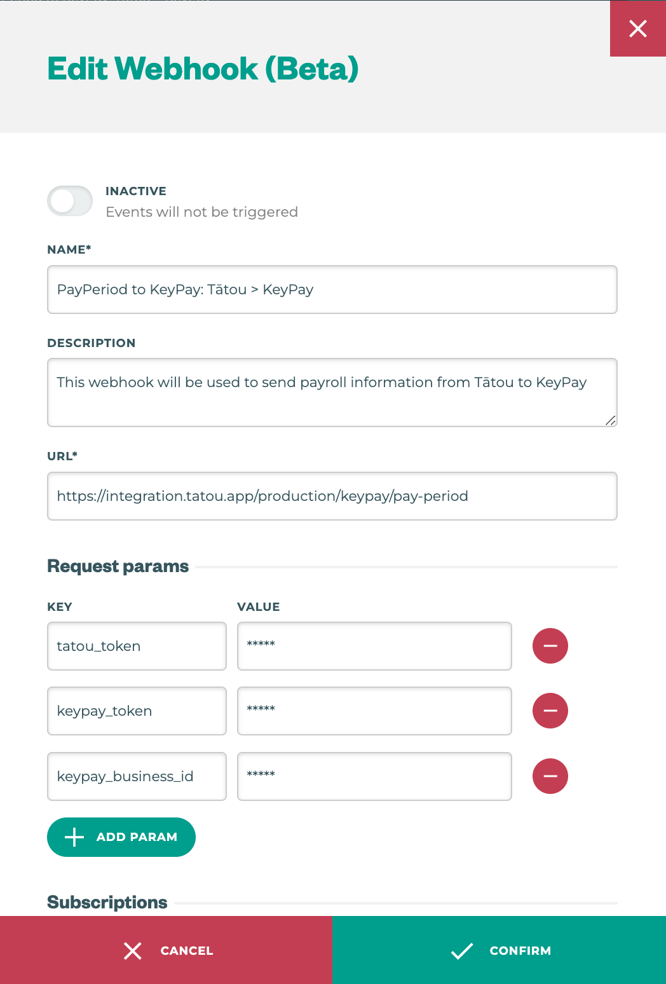Select the Subscriptions section heading
This screenshot has height=984, width=666.
click(x=106, y=902)
